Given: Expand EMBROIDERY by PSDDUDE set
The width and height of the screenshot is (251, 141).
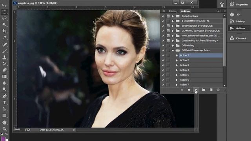Looking at the screenshot, I should (x=173, y=26).
